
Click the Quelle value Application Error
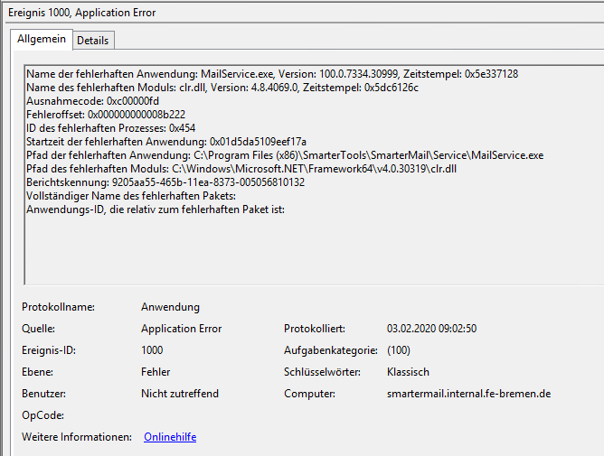pos(181,329)
